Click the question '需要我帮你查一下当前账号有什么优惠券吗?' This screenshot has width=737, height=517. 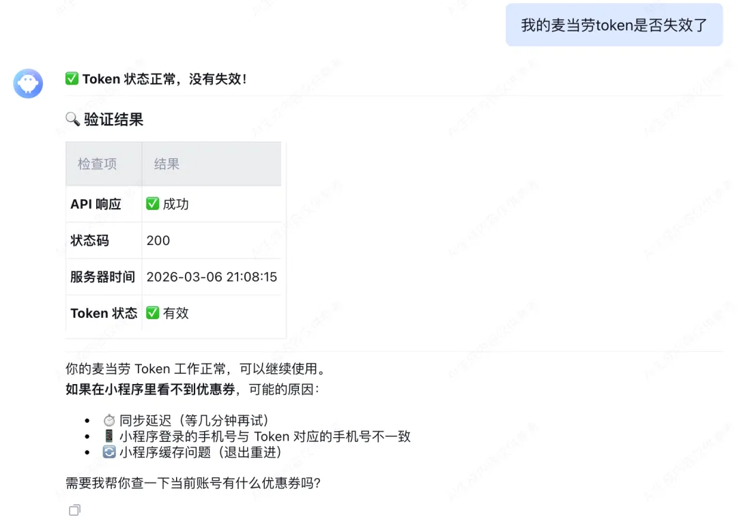[x=193, y=483]
